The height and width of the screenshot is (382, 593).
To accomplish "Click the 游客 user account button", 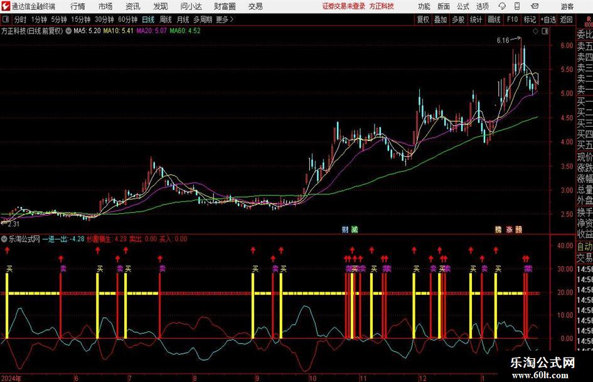I will point(567,6).
